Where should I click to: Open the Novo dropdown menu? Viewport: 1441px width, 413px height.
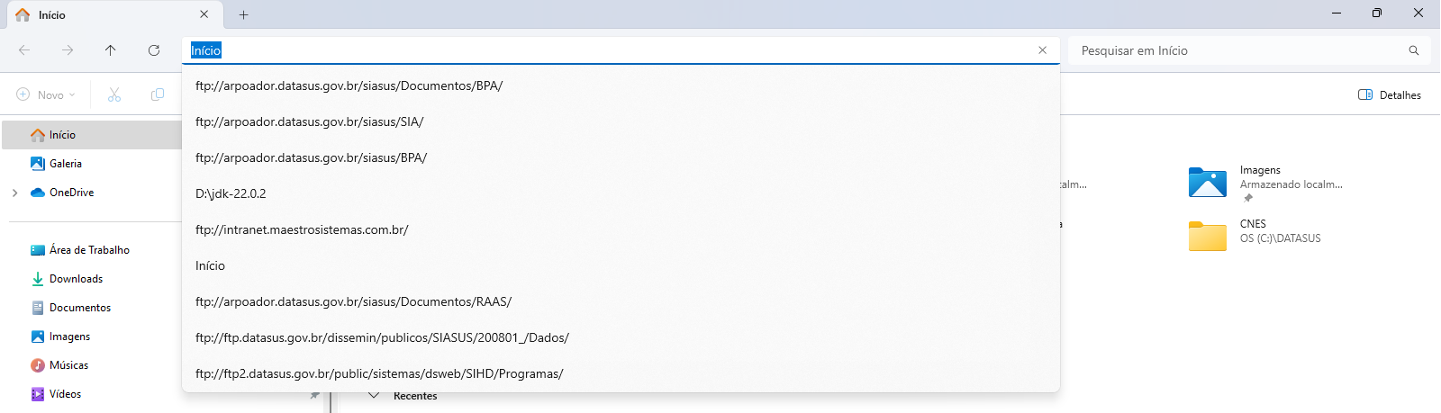pos(46,94)
